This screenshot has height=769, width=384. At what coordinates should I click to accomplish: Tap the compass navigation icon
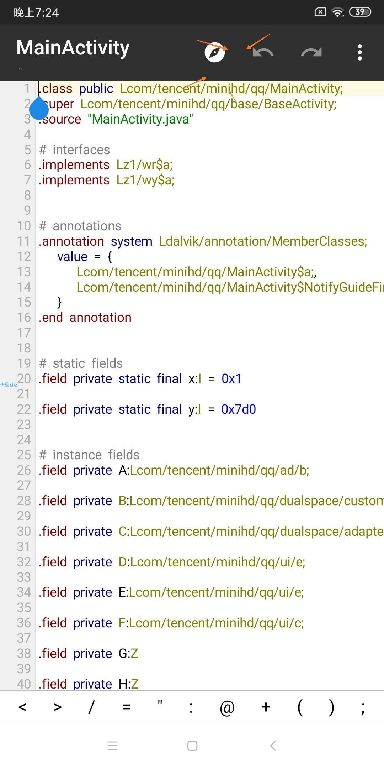click(x=215, y=52)
